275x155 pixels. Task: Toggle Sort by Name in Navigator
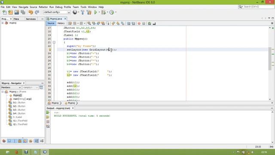pos(37,141)
